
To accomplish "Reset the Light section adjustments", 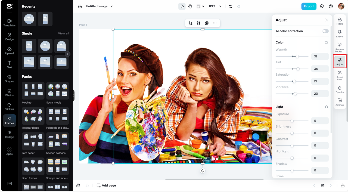I will (326, 107).
